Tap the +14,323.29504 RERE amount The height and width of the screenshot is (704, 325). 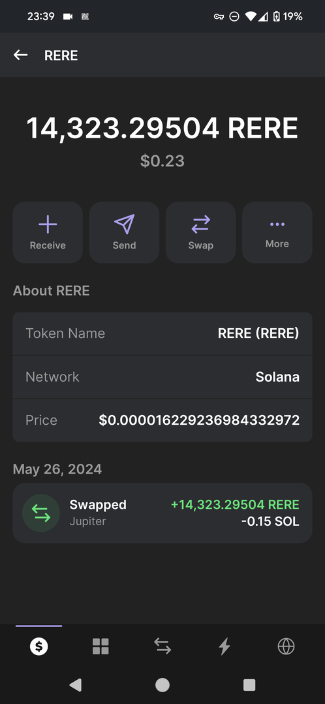pyautogui.click(x=235, y=504)
